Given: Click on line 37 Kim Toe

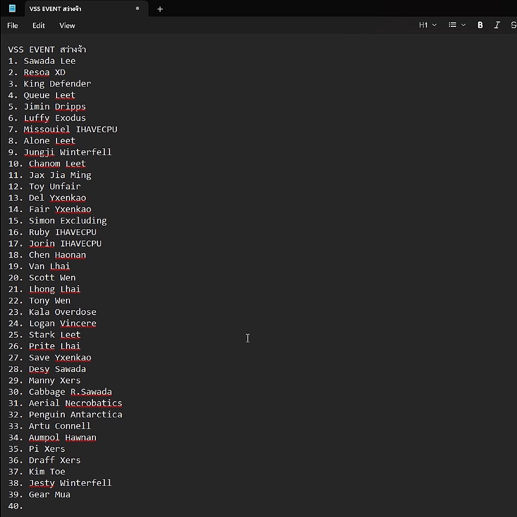Looking at the screenshot, I should (36, 472).
